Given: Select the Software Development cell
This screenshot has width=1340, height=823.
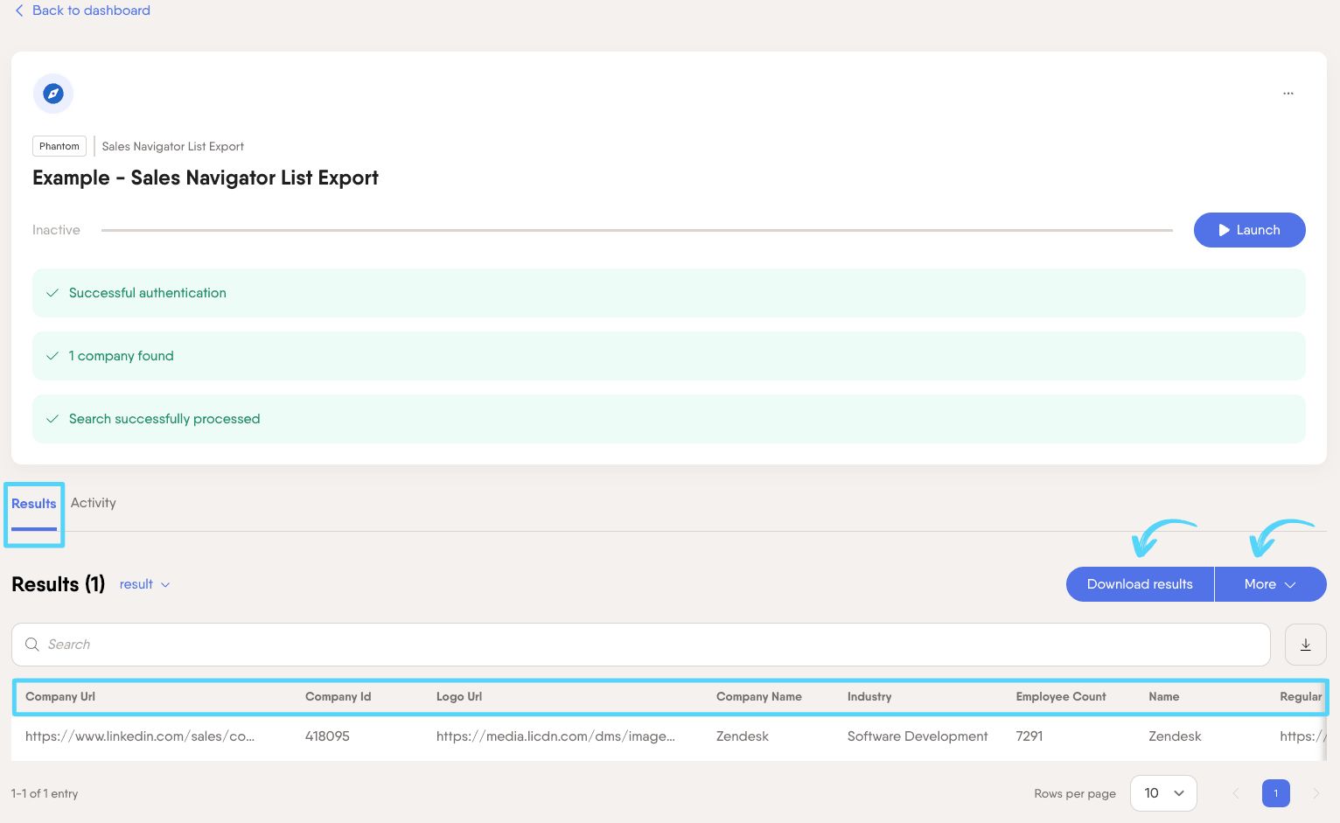Looking at the screenshot, I should coord(918,736).
